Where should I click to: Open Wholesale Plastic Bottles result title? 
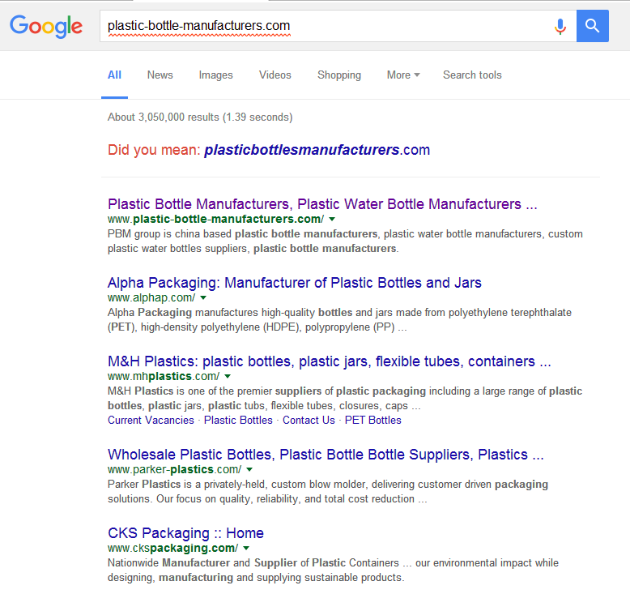[326, 455]
